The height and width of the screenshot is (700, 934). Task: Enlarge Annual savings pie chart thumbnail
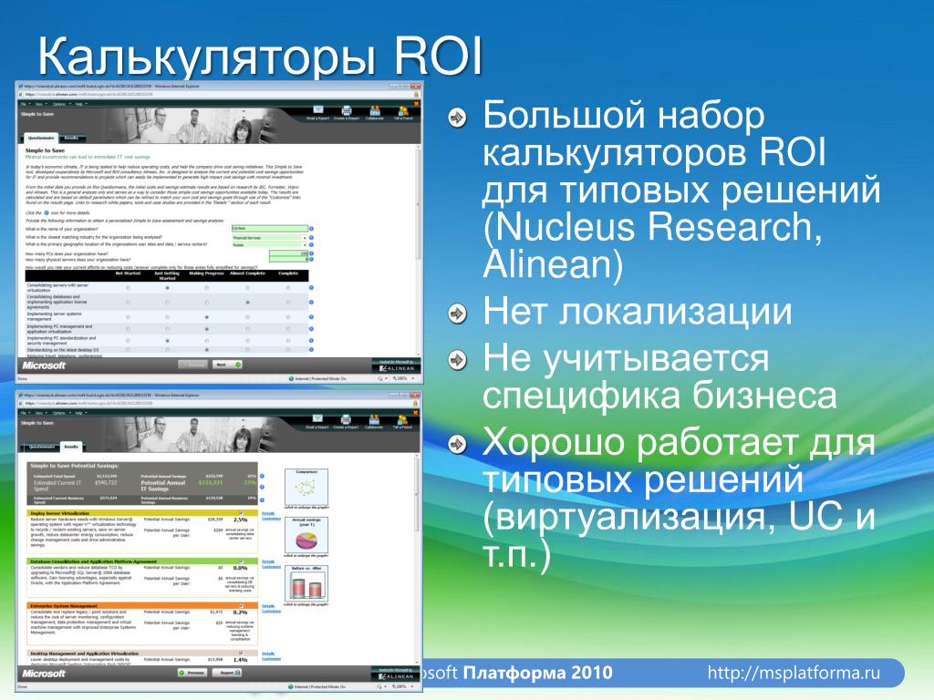(x=306, y=537)
